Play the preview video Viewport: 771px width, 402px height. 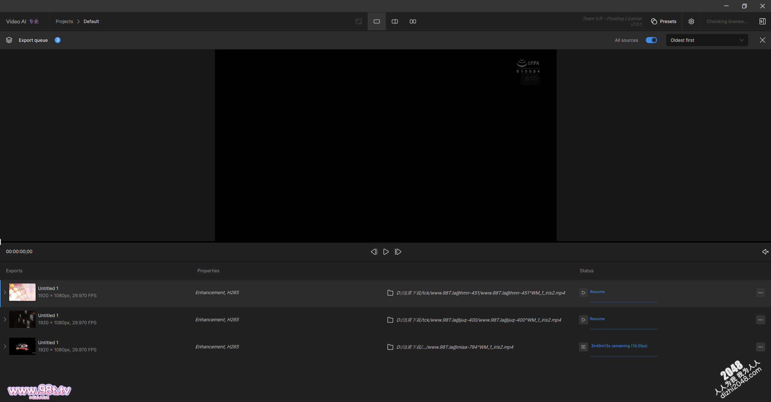386,252
